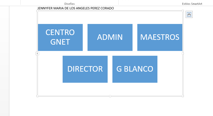213x116 pixels.
Task: Click the Estilos SmartArt group label
Action: pos(192,4)
